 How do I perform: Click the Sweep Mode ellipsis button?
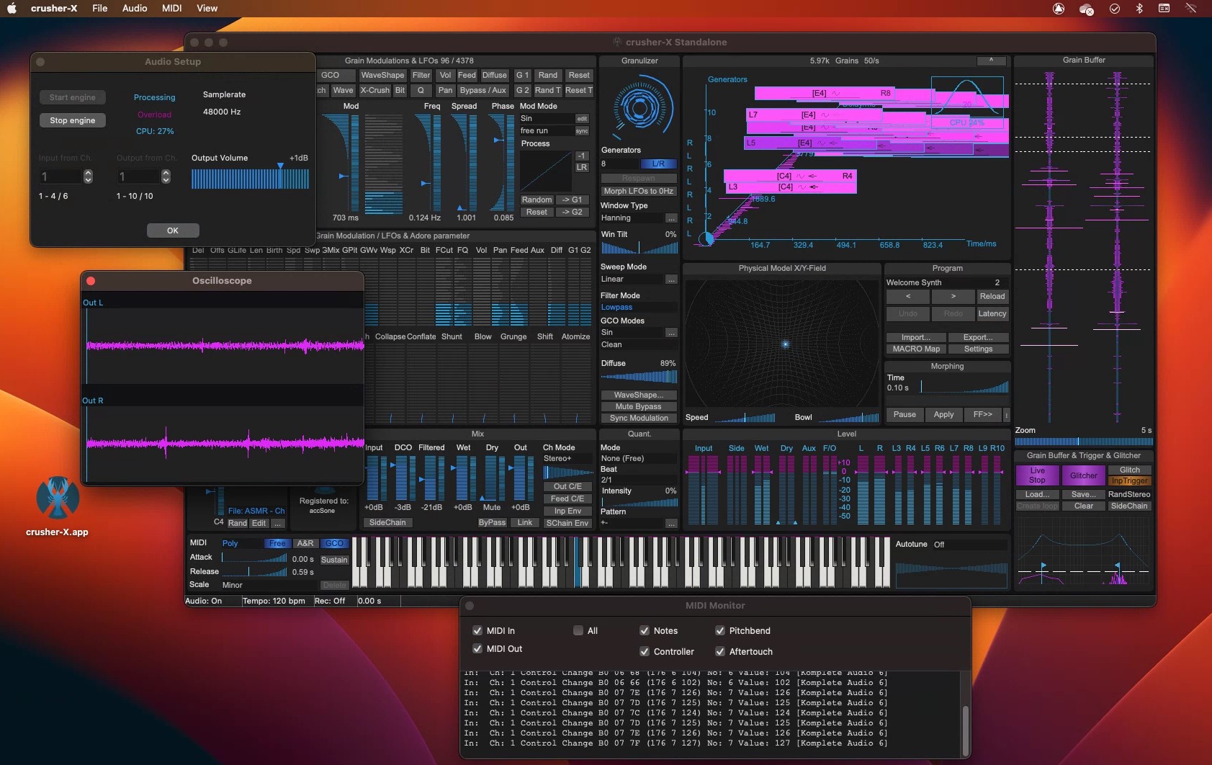(671, 279)
